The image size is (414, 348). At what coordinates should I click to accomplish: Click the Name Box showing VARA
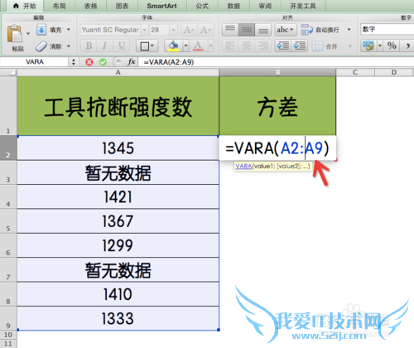click(x=35, y=62)
